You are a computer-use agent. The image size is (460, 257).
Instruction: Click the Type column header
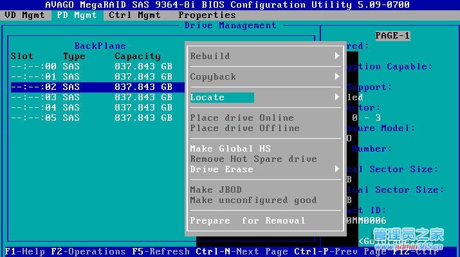[74, 57]
